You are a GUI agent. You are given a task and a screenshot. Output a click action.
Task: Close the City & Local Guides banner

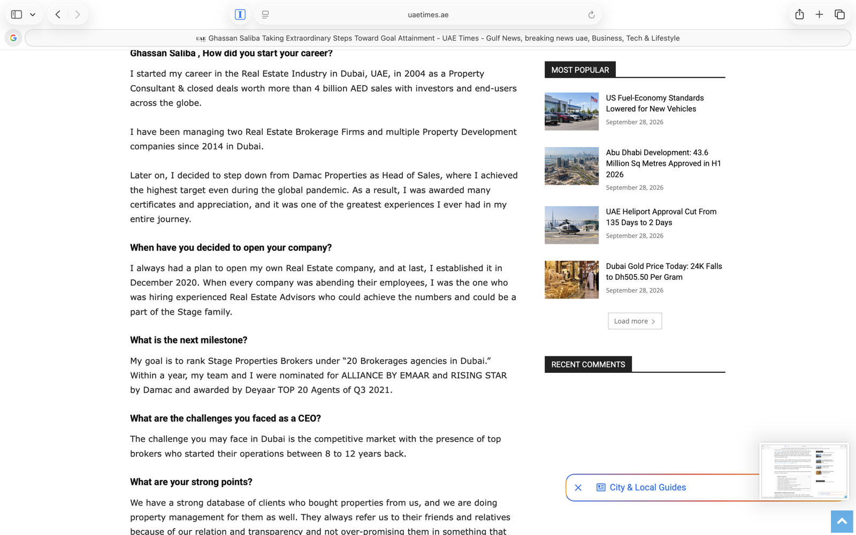coord(578,487)
